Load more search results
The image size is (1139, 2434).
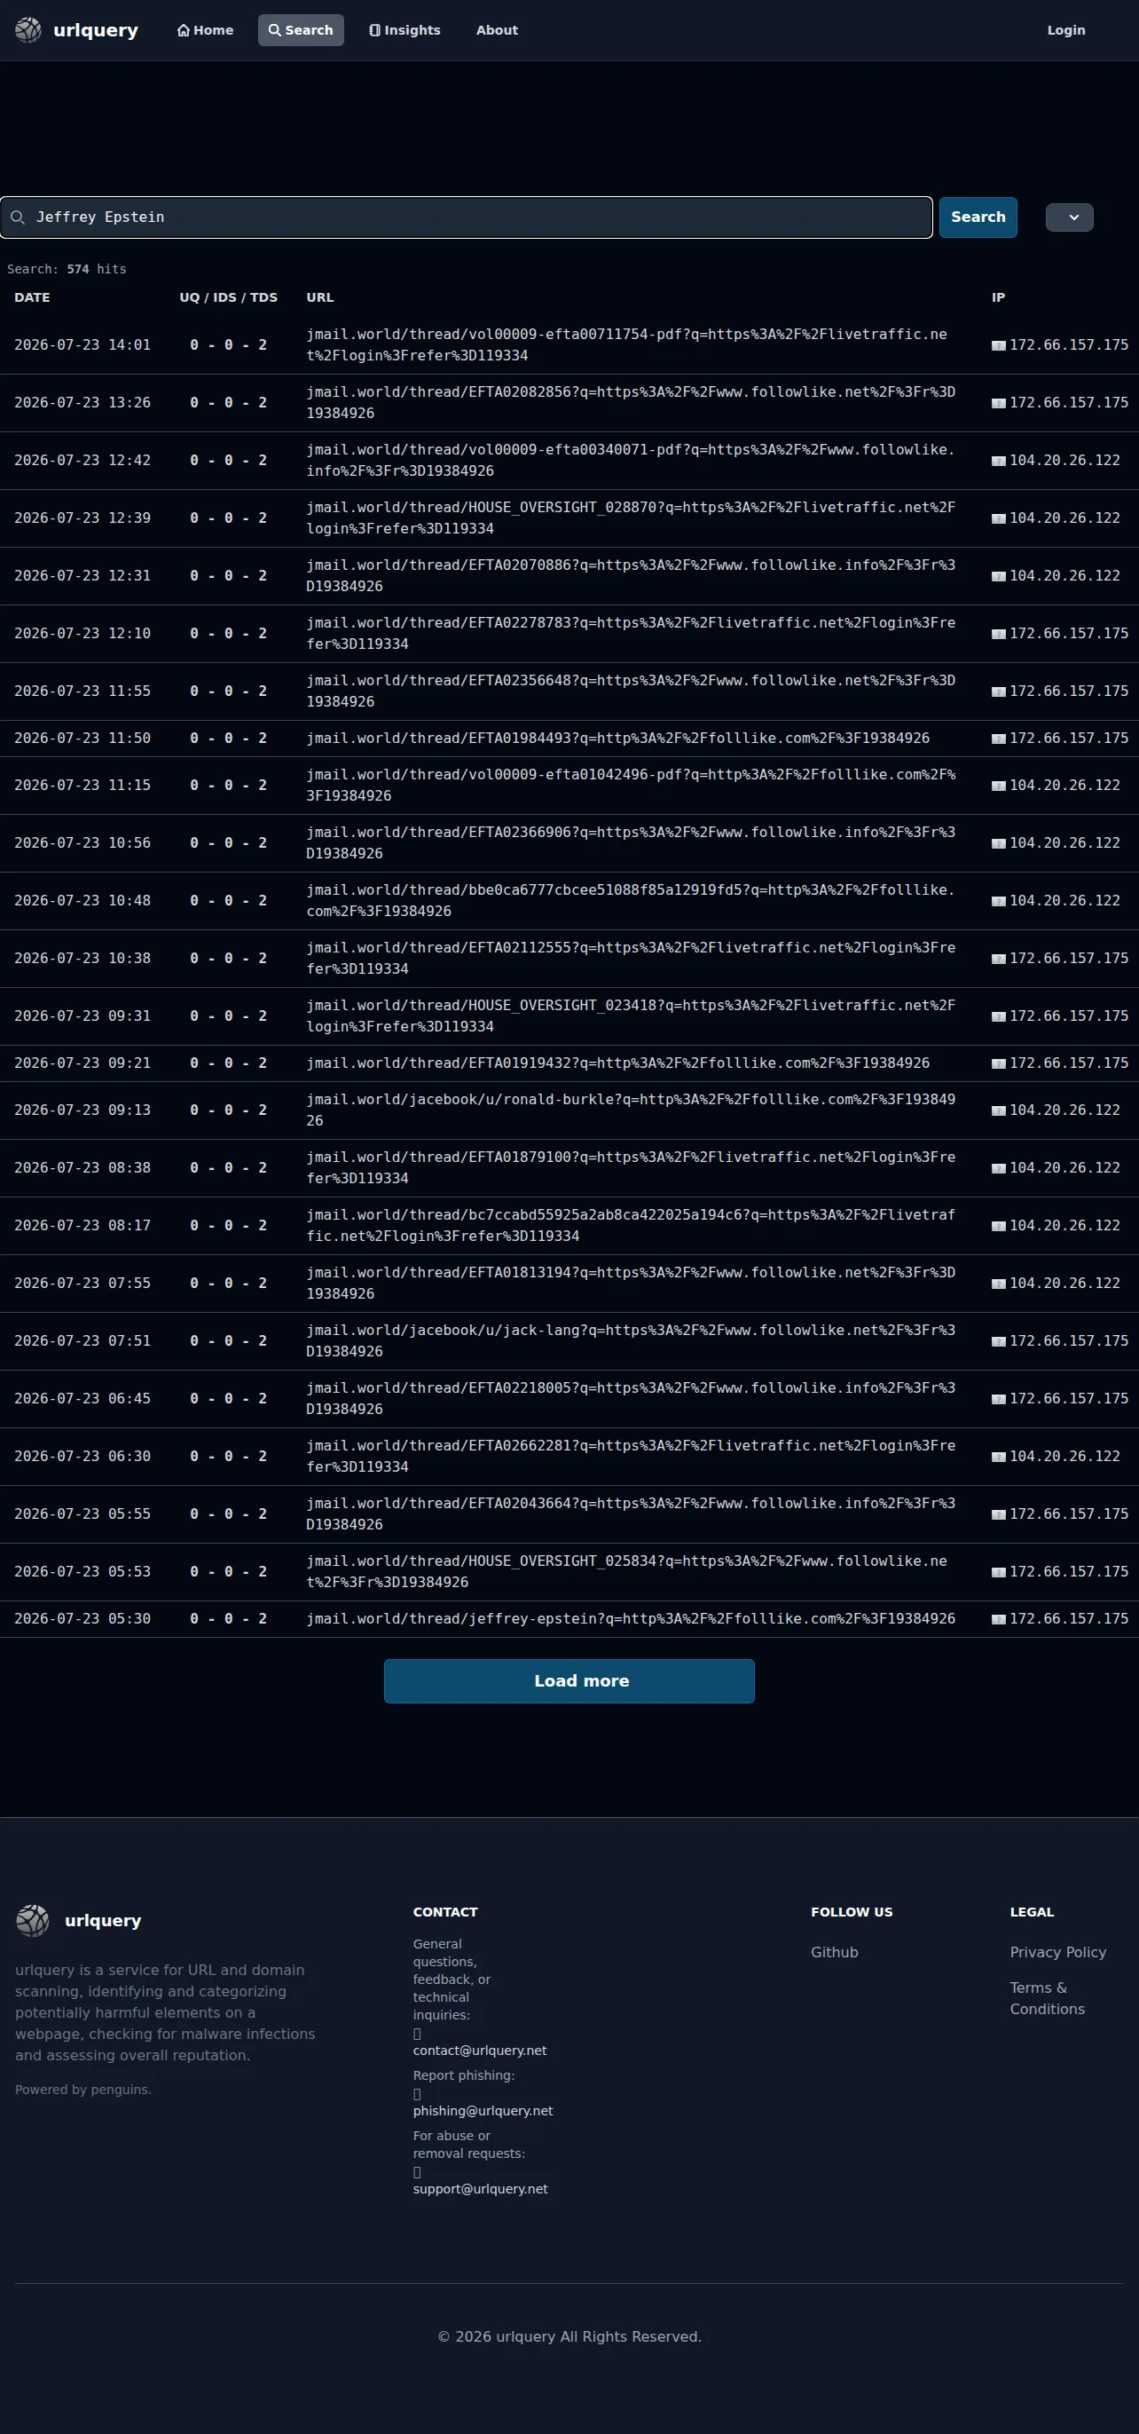coord(569,1681)
